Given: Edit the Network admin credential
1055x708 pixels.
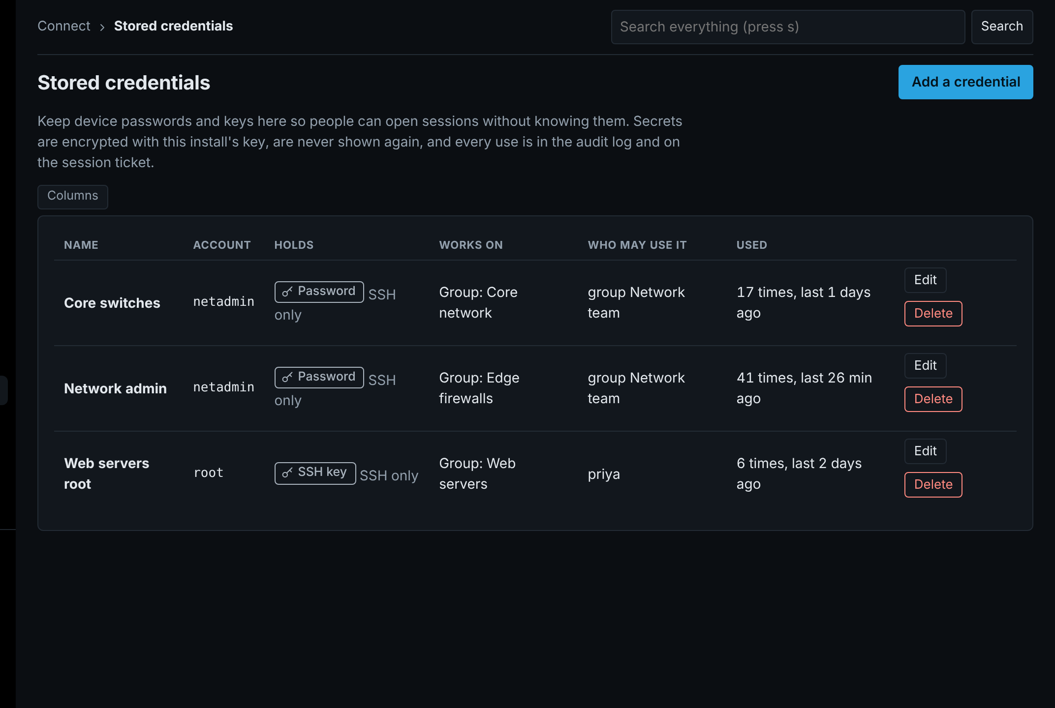Looking at the screenshot, I should [925, 366].
